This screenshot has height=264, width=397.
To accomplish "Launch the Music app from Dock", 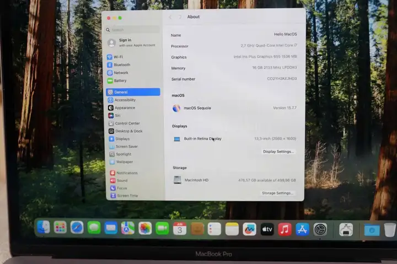I will point(285,230).
